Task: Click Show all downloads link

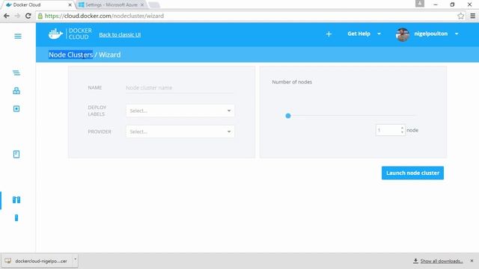Action: tap(442, 261)
